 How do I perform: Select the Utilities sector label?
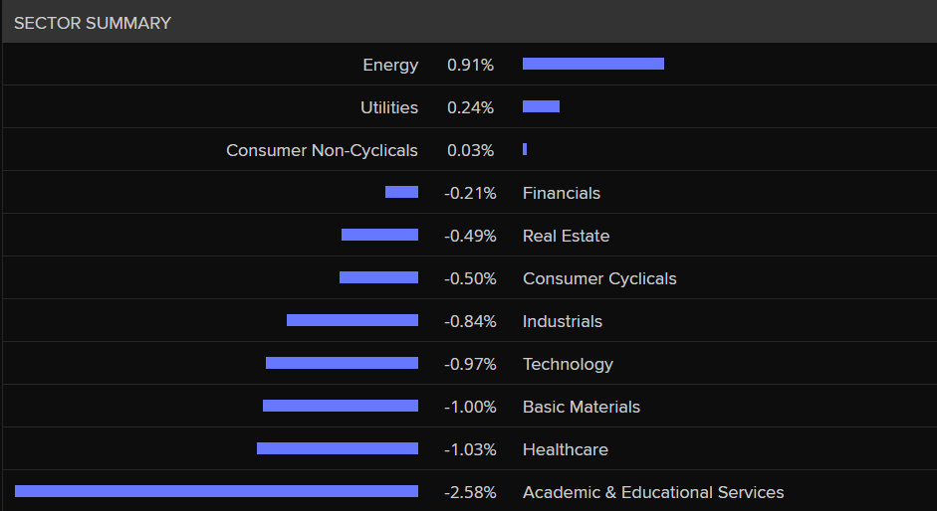click(389, 107)
